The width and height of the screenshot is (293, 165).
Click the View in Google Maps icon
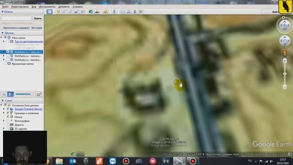[141, 11]
